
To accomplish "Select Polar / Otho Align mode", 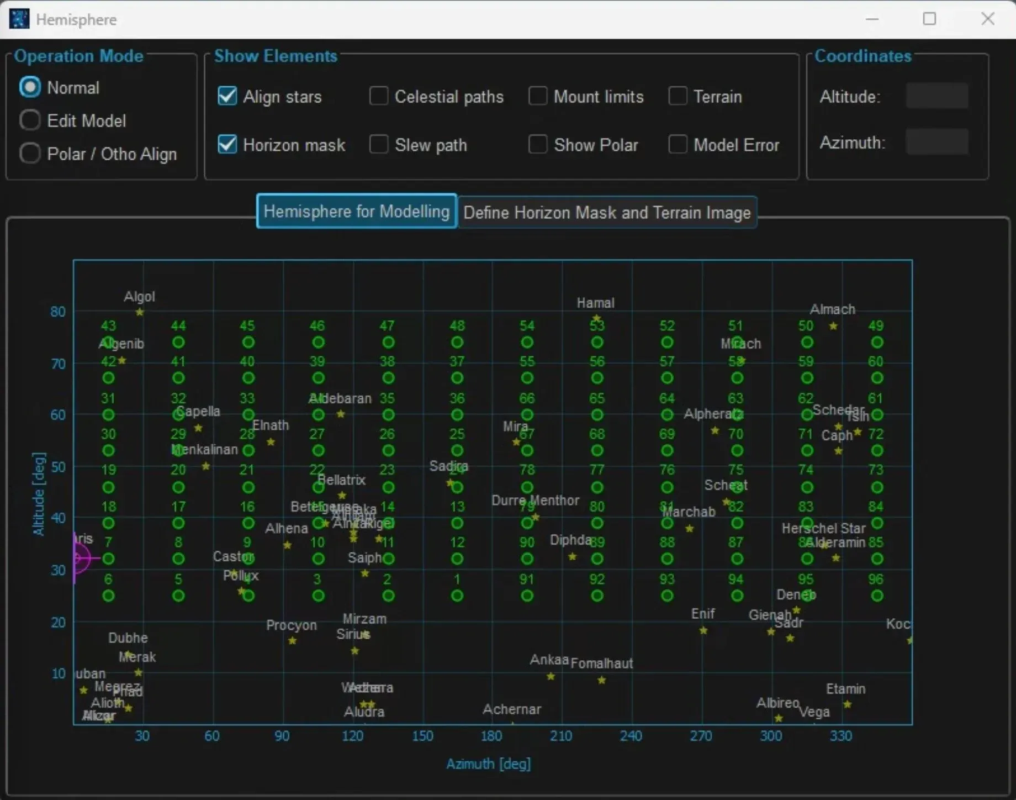I will tap(30, 154).
